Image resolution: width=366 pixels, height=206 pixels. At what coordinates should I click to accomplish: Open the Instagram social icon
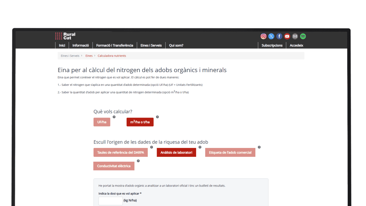pos(263,36)
